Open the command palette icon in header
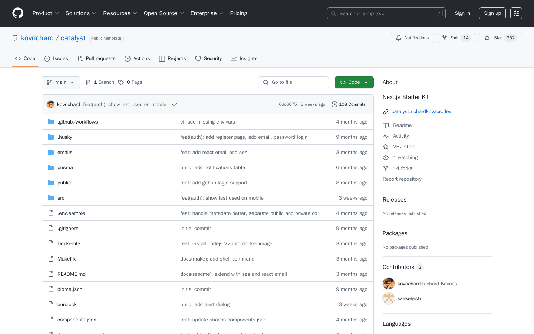 coord(516,13)
